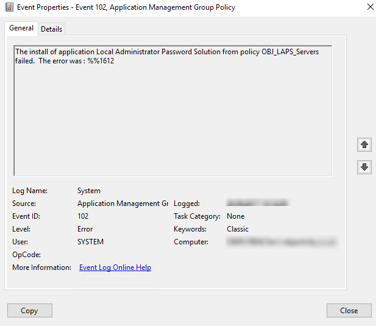Open the Event Log Online Help link

click(x=115, y=268)
